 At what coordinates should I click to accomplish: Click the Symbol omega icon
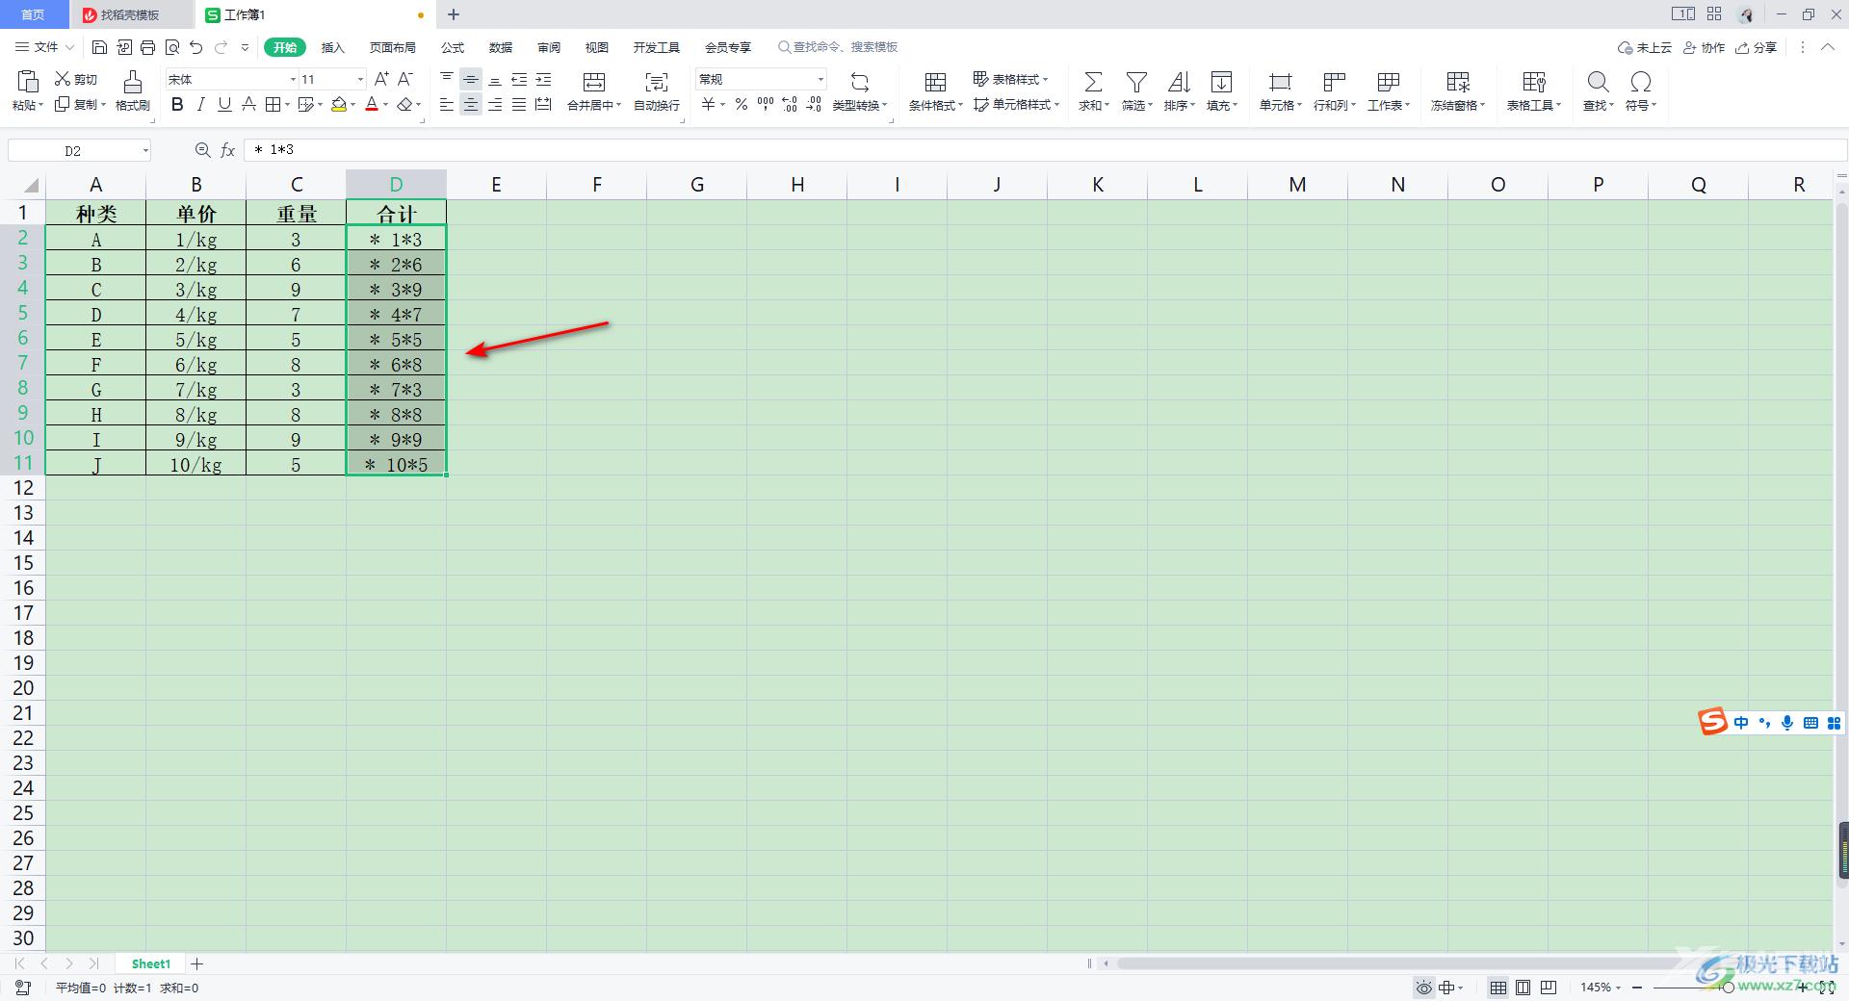pos(1640,82)
